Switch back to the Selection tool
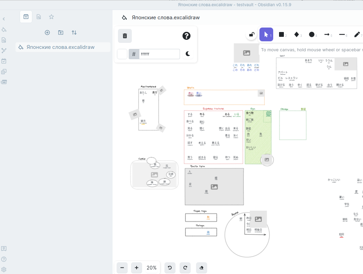 click(266, 34)
